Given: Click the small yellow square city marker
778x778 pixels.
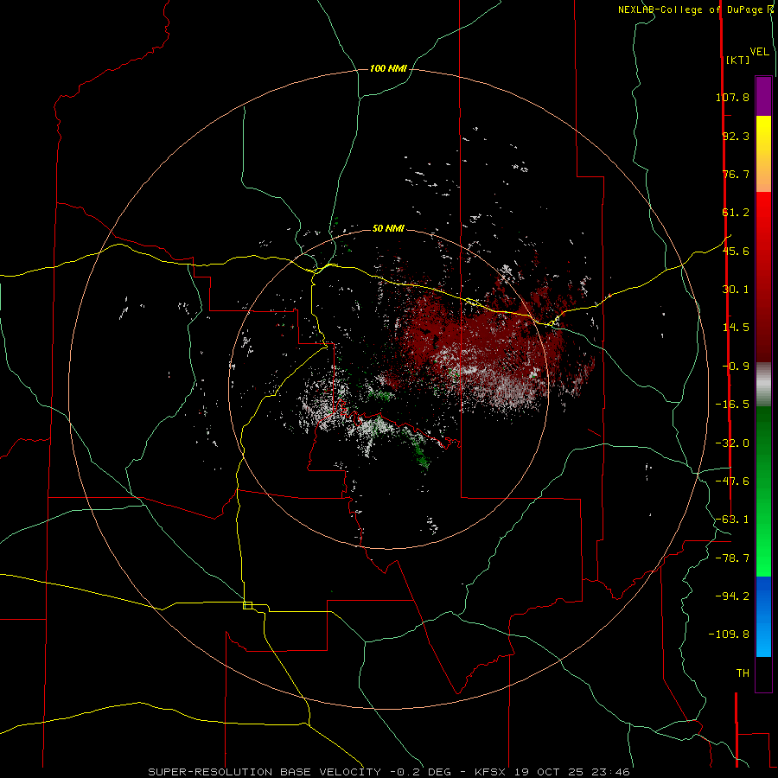Looking at the screenshot, I should [247, 605].
